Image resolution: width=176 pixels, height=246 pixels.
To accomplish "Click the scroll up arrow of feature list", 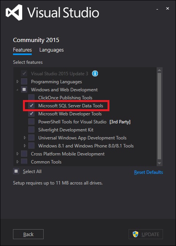I will pyautogui.click(x=159, y=70).
